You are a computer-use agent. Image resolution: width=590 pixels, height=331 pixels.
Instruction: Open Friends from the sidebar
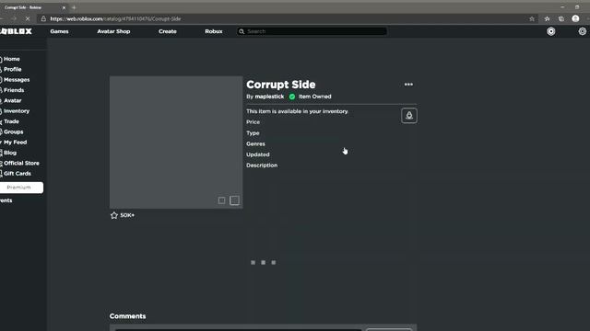coord(14,90)
